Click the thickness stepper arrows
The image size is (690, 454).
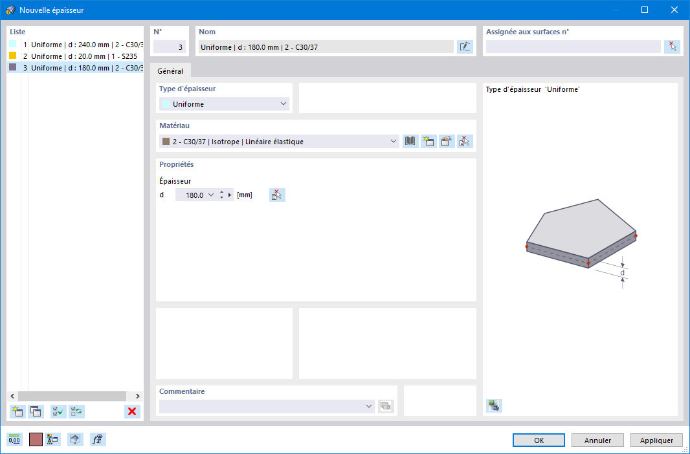(222, 195)
